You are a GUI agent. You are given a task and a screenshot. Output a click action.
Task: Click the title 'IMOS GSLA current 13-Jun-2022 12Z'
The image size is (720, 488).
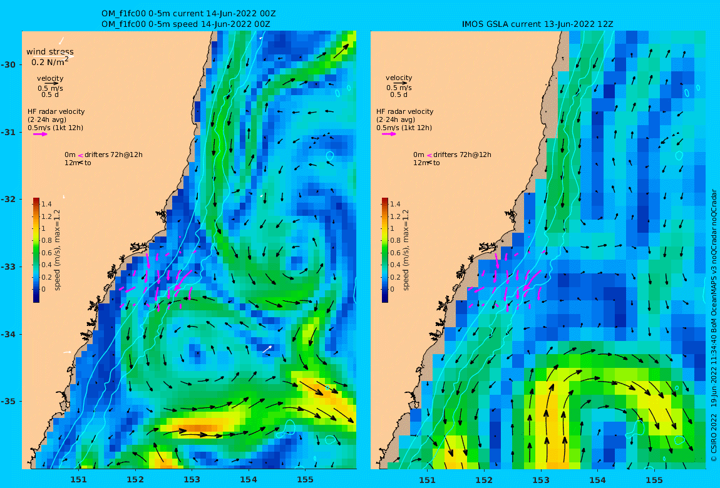coord(538,24)
